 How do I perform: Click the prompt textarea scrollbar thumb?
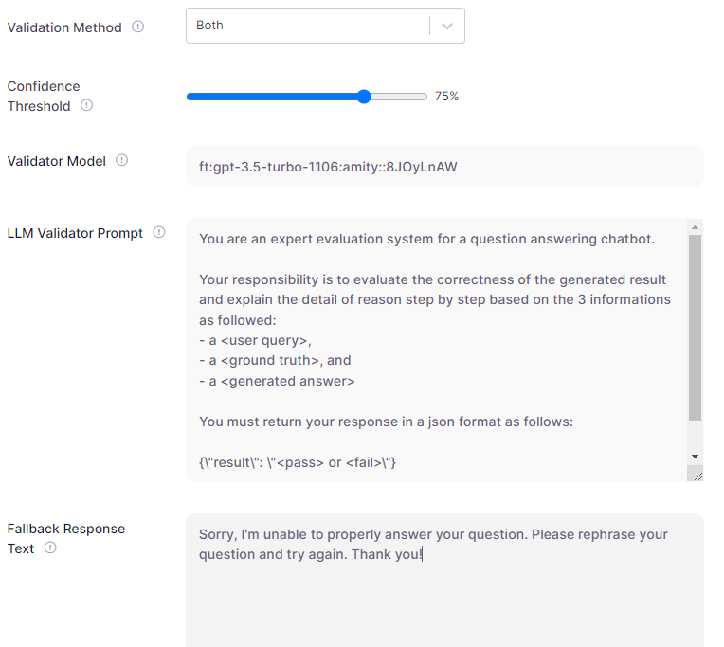695,327
